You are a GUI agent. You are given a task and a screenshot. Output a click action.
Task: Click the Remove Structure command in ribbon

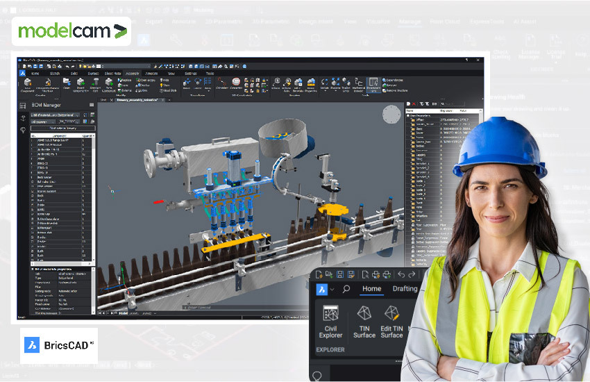click(x=395, y=91)
